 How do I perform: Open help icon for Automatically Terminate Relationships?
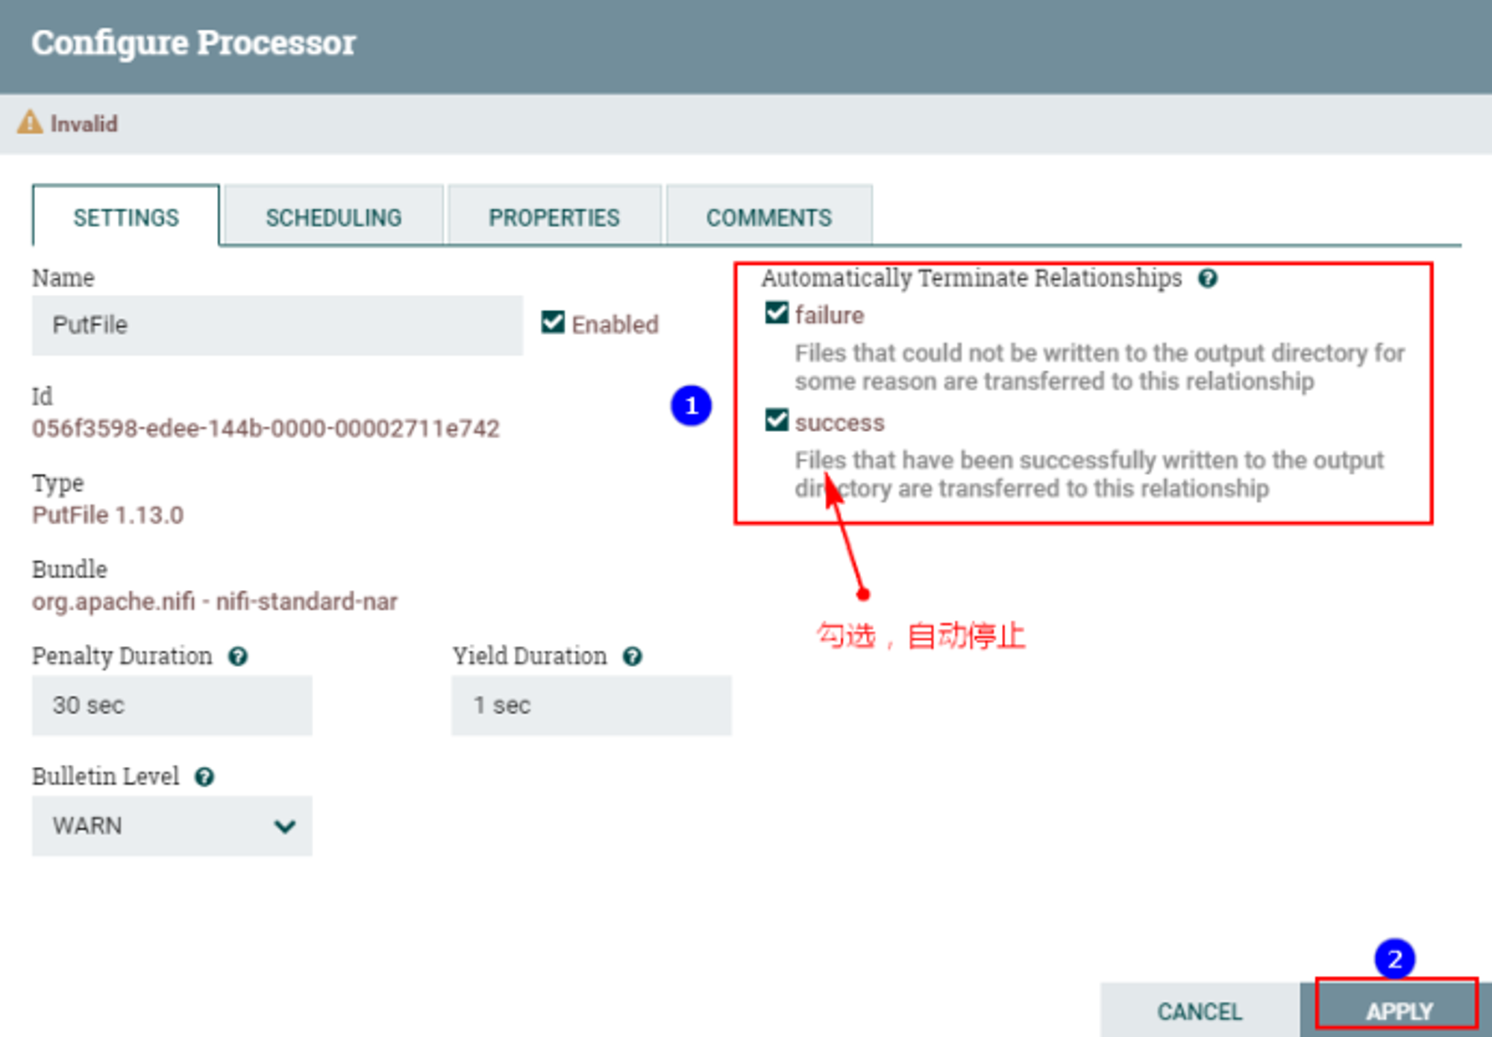1208,278
